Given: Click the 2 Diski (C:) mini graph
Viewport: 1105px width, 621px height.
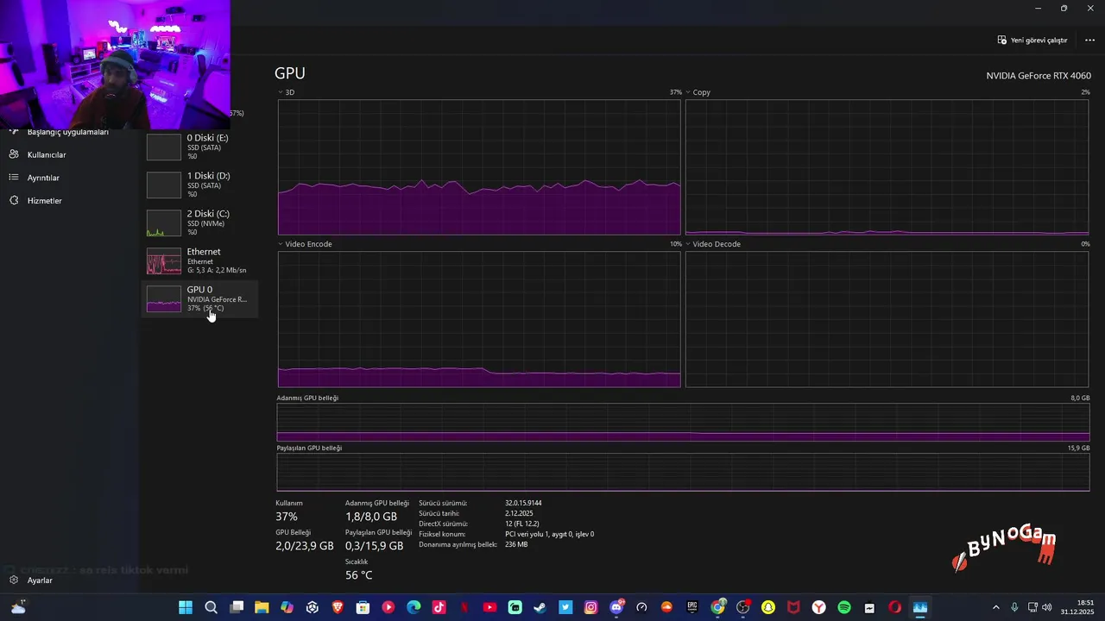Looking at the screenshot, I should click(x=164, y=223).
